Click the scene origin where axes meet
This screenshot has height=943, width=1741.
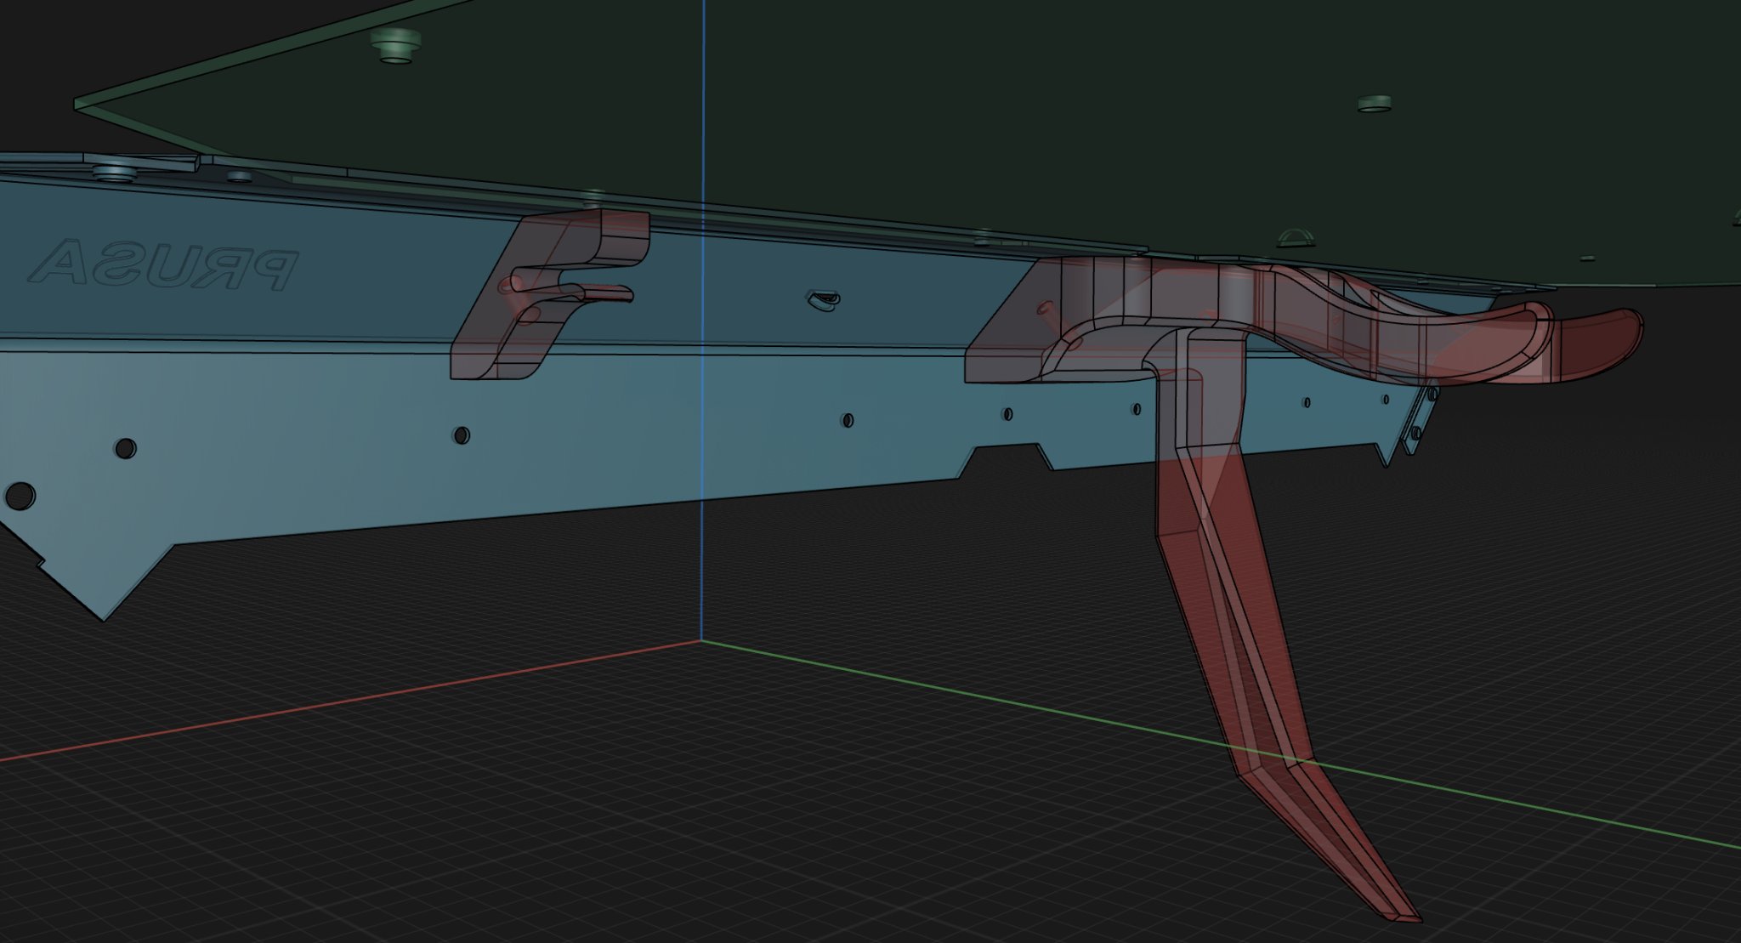click(x=702, y=641)
